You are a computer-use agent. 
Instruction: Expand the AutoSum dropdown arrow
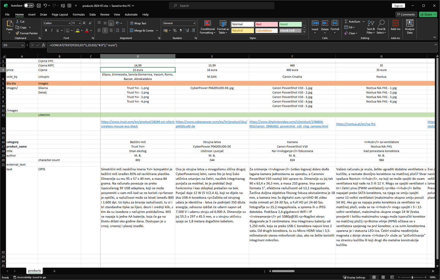click(x=364, y=21)
